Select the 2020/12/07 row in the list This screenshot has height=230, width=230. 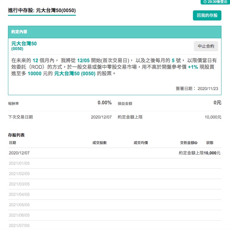coord(115,153)
